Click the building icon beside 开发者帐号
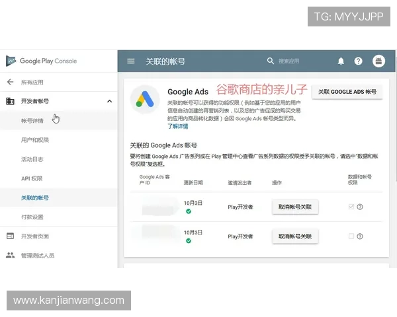The image size is (397, 317). point(10,101)
